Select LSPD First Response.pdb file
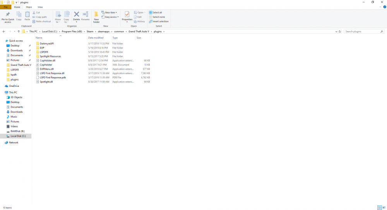The height and width of the screenshot is (210, 387). (53, 77)
